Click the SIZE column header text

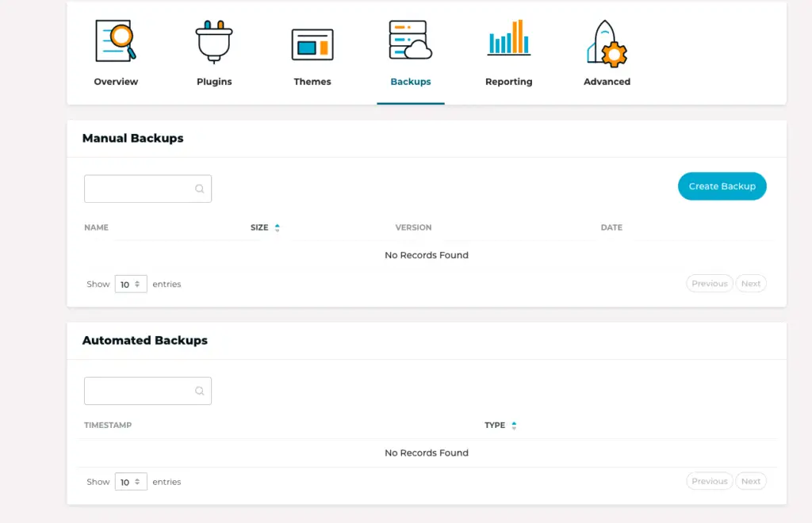(x=259, y=227)
